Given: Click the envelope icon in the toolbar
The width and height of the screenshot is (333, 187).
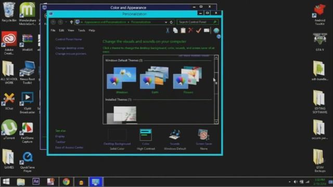Looking at the screenshot, I should 207,31.
